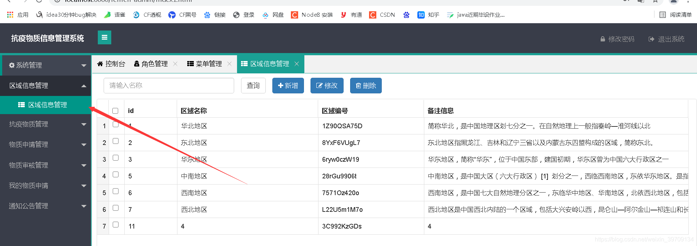
Task: Open the 网盘 bookmark
Action: (x=273, y=15)
